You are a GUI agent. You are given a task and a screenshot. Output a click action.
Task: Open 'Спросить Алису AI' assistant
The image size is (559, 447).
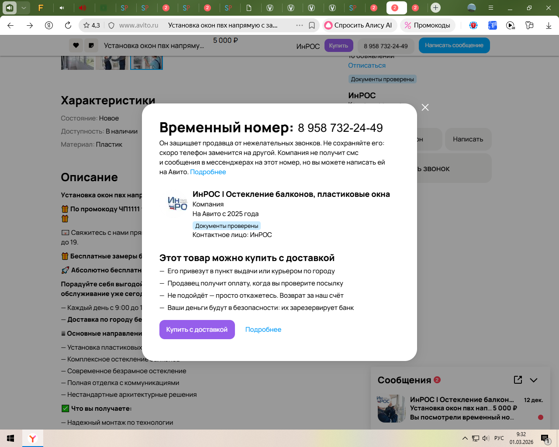(360, 25)
